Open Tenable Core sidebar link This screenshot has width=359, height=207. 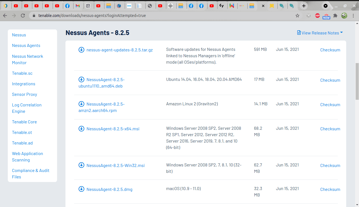[24, 122]
